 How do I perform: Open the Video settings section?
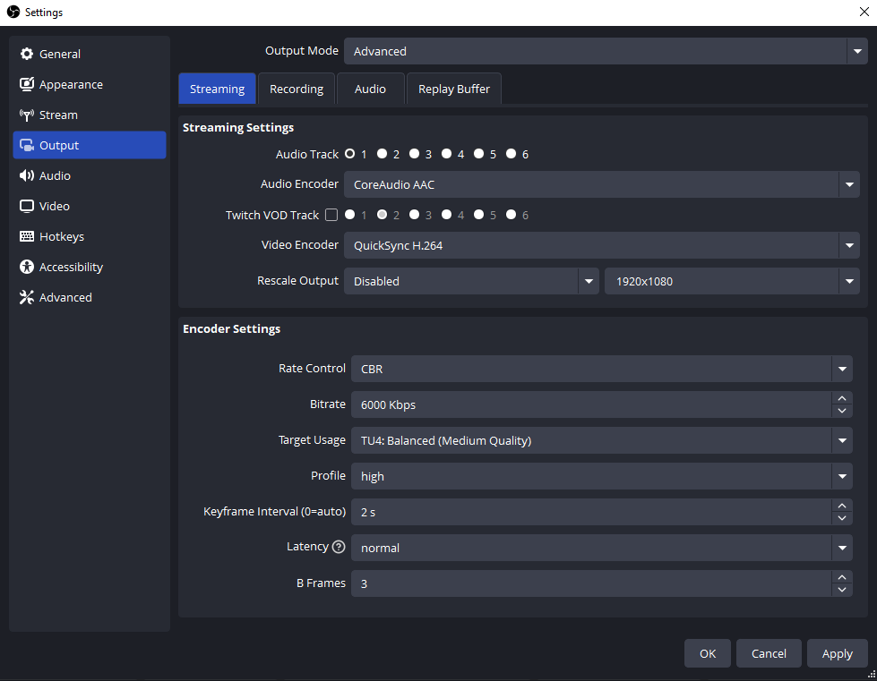click(55, 206)
